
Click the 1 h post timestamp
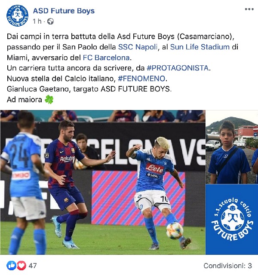pyautogui.click(x=37, y=21)
